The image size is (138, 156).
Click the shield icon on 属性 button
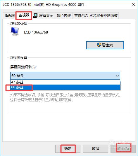pos(99,45)
